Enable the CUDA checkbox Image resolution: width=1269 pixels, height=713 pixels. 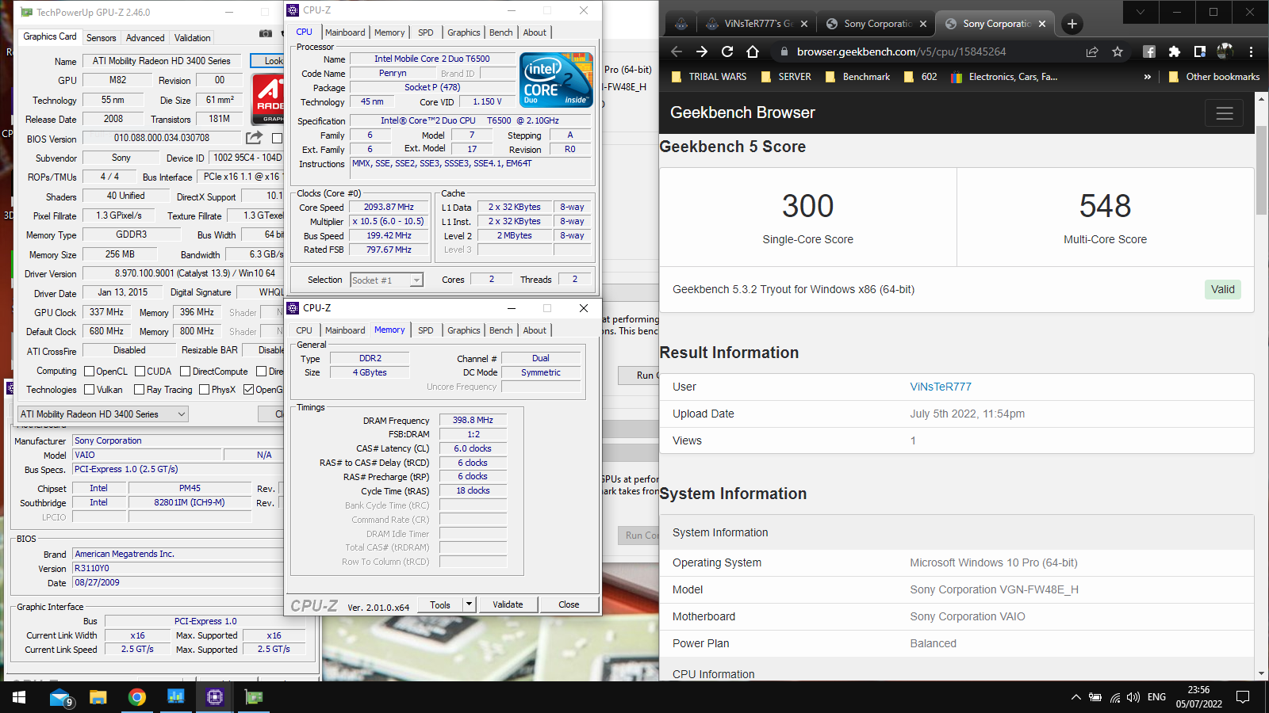[140, 372]
